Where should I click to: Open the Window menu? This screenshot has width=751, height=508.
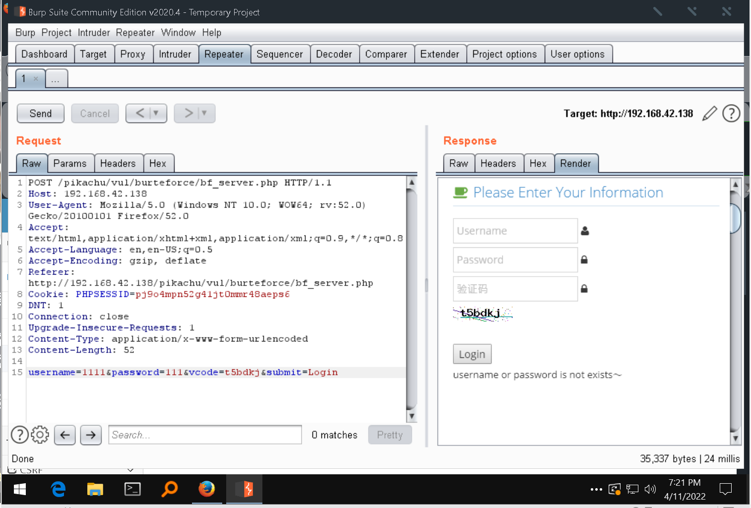tap(179, 33)
